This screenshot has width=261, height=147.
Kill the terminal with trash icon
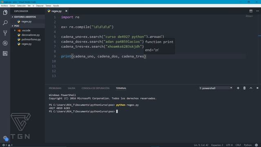click(244, 88)
